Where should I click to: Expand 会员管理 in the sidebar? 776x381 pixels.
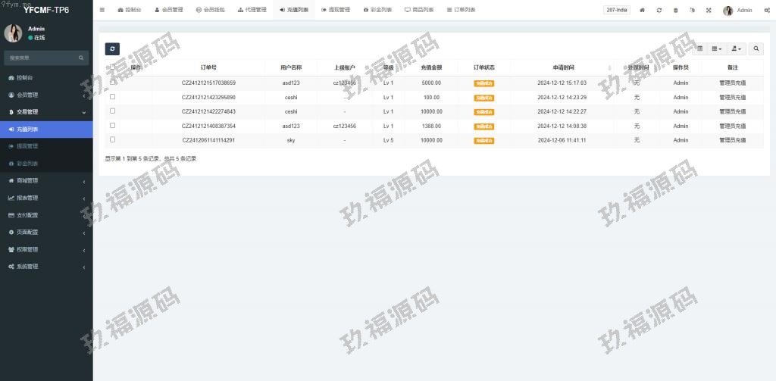46,95
